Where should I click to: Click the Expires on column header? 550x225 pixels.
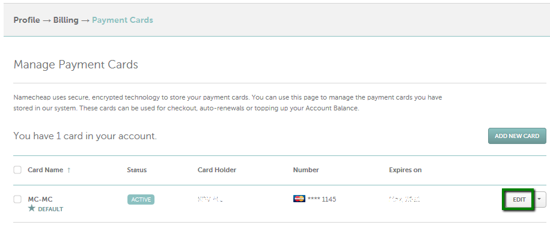[x=405, y=170]
